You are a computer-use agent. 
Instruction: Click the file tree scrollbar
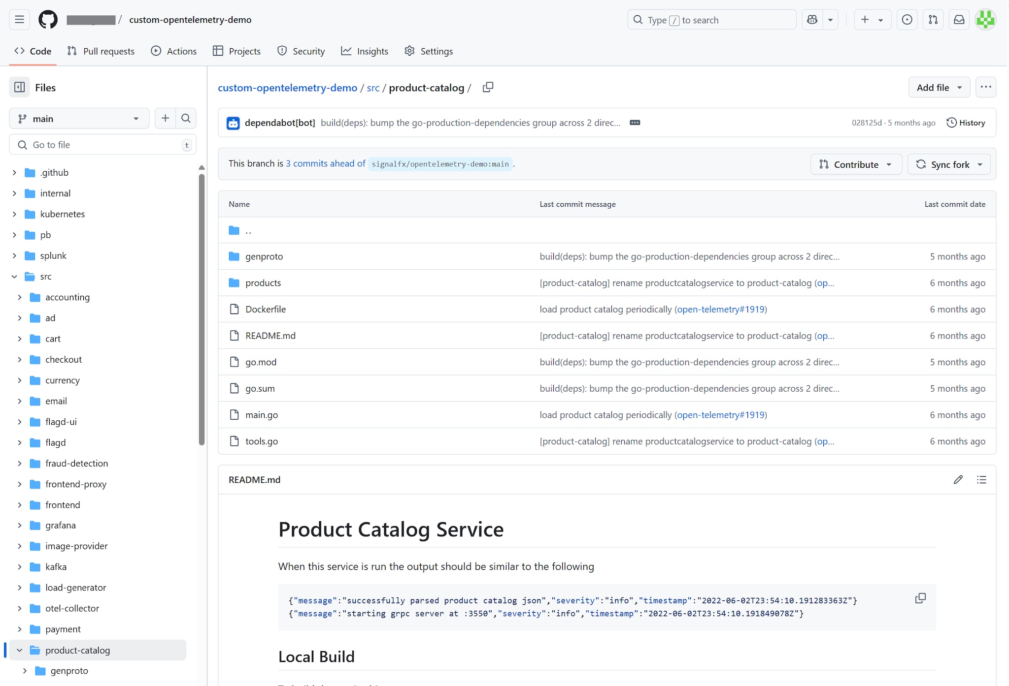(202, 309)
